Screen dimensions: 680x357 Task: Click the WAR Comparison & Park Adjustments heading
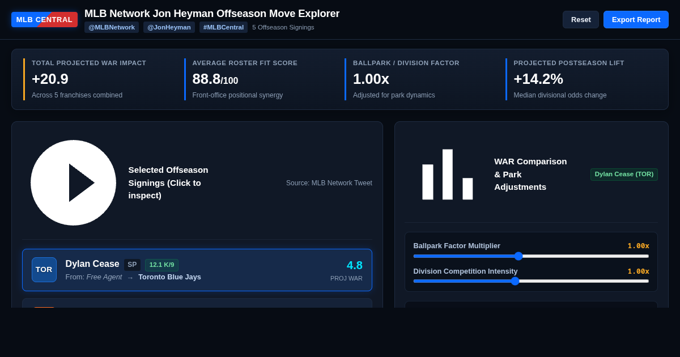click(x=530, y=174)
